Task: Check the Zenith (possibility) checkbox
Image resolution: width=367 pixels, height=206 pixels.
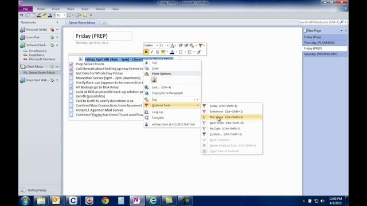Action: point(71,96)
